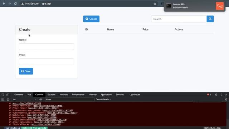This screenshot has width=229, height=129.
Task: Open the Watcher.get source link
Action: click(42, 115)
